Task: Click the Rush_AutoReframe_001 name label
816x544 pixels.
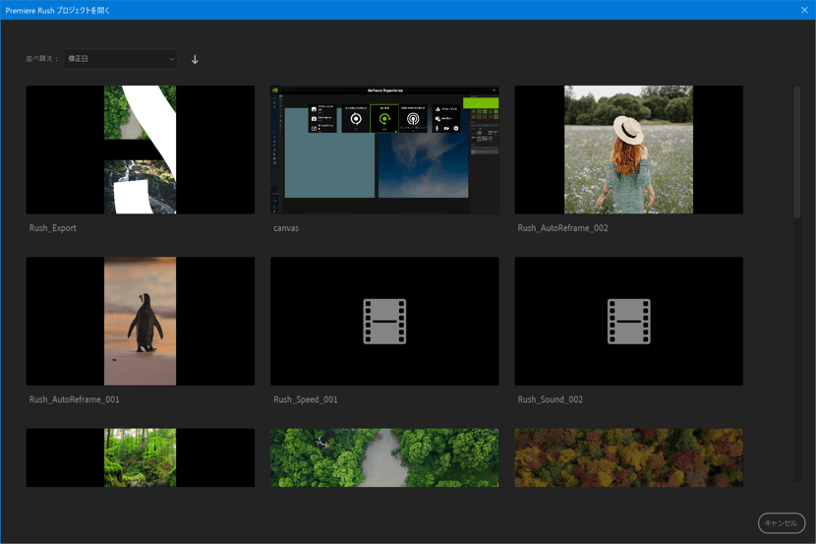Action: [75, 400]
